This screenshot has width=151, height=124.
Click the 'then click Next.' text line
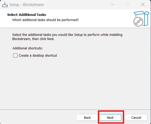[43, 39]
